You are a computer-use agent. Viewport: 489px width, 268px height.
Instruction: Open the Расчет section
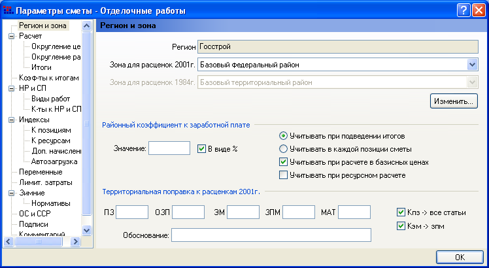(x=30, y=36)
